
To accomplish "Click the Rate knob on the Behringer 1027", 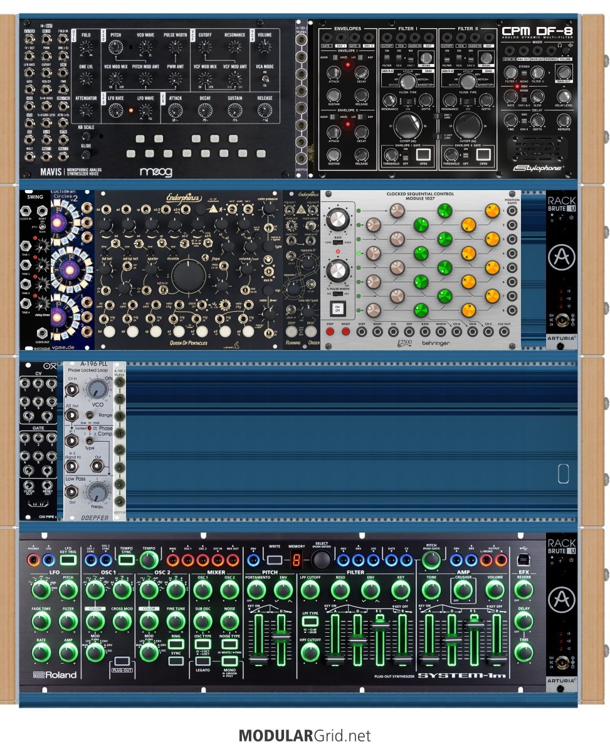I will [x=337, y=220].
